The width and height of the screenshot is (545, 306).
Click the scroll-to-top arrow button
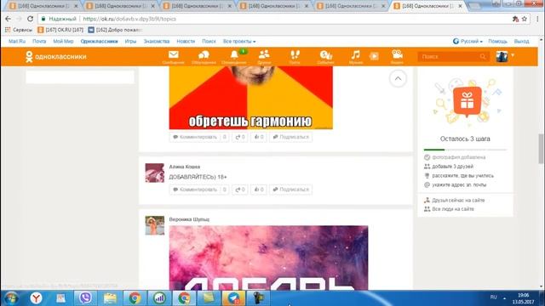pyautogui.click(x=398, y=79)
